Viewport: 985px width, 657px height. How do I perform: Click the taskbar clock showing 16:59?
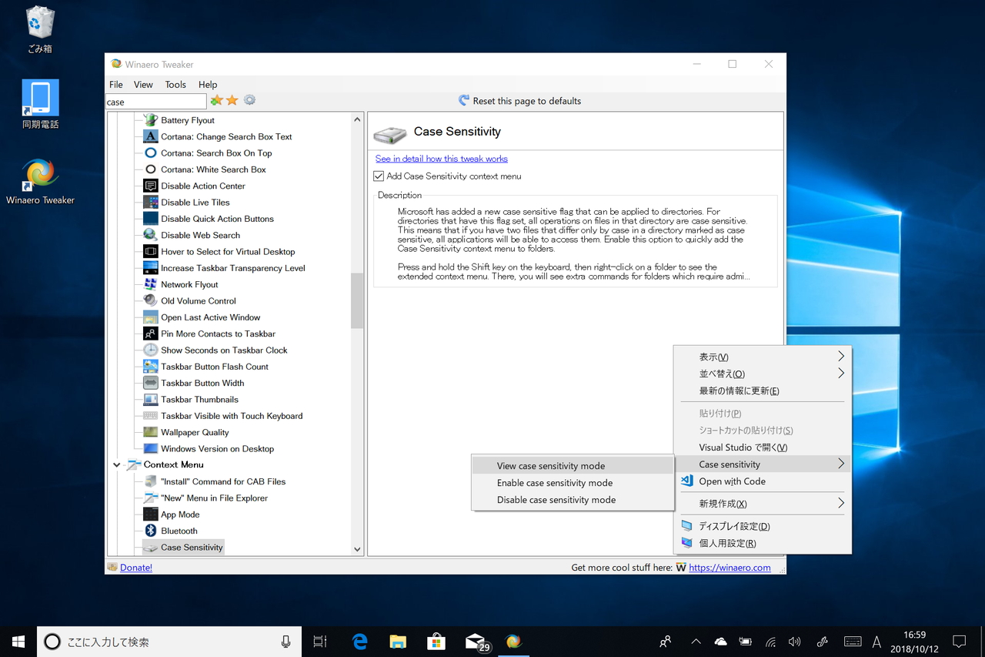pos(915,642)
